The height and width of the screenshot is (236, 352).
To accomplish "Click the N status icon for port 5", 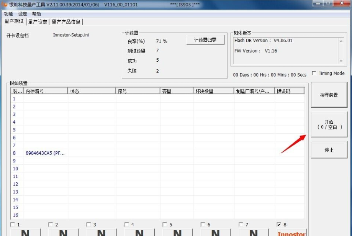I will point(177,232).
